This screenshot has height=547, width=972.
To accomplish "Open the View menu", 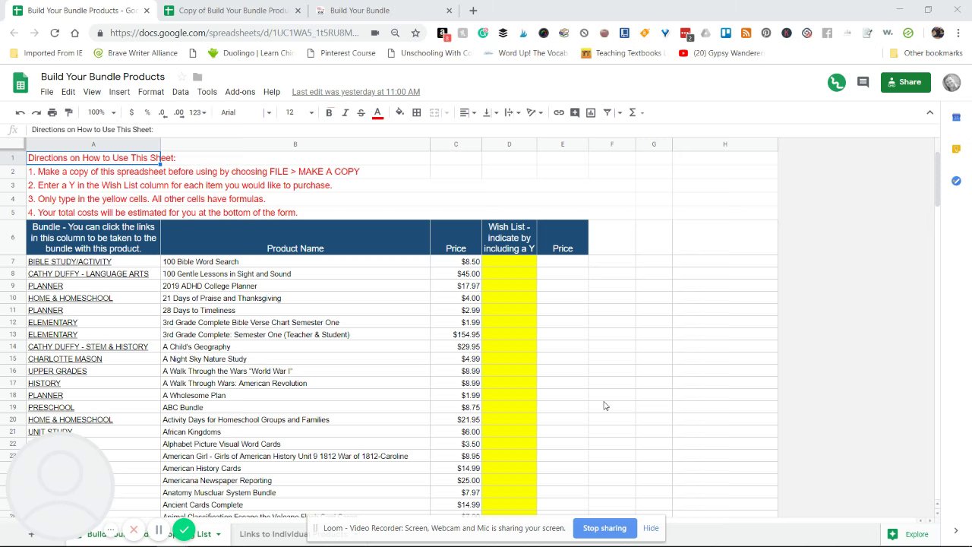I will coord(92,92).
